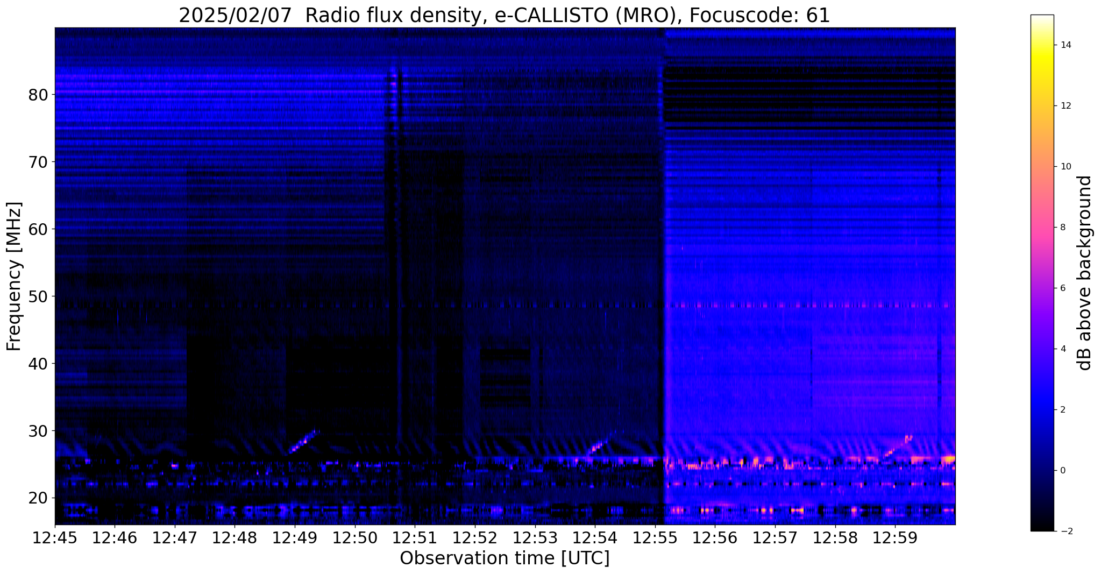
Task: Click the 'Frequency [MHz]' axis label
Action: 15,277
